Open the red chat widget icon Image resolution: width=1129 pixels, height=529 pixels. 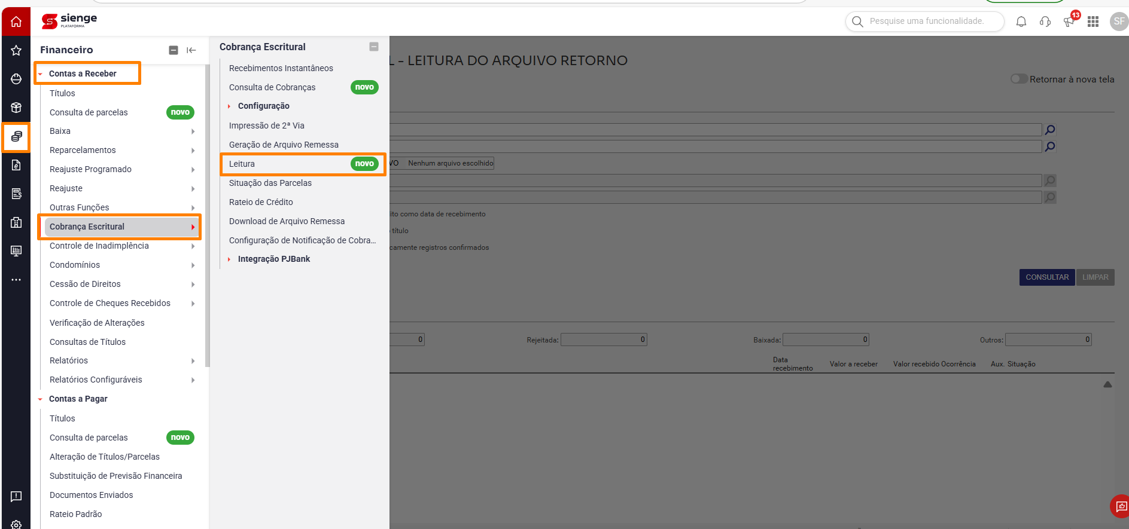[1120, 506]
